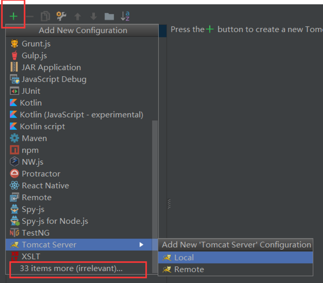Screen dimensions: 323x283
Task: Choose JavaScript Debug configuration
Action: (x=82, y=79)
